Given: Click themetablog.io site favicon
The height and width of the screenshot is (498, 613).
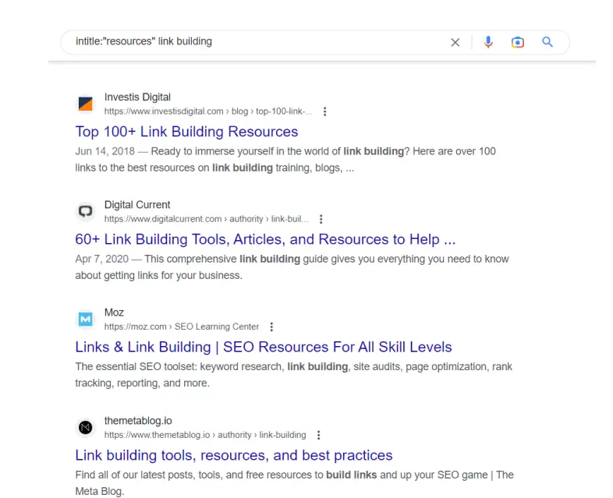Looking at the screenshot, I should pyautogui.click(x=86, y=427).
